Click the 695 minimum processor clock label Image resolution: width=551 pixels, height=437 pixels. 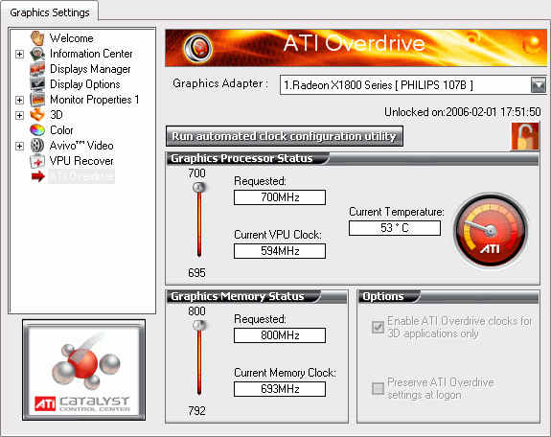(196, 273)
